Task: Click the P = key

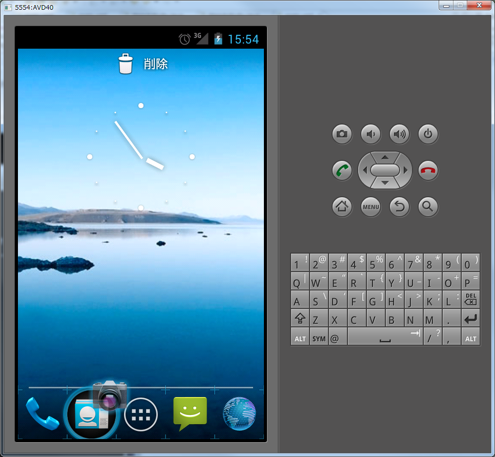Action: coord(470,281)
